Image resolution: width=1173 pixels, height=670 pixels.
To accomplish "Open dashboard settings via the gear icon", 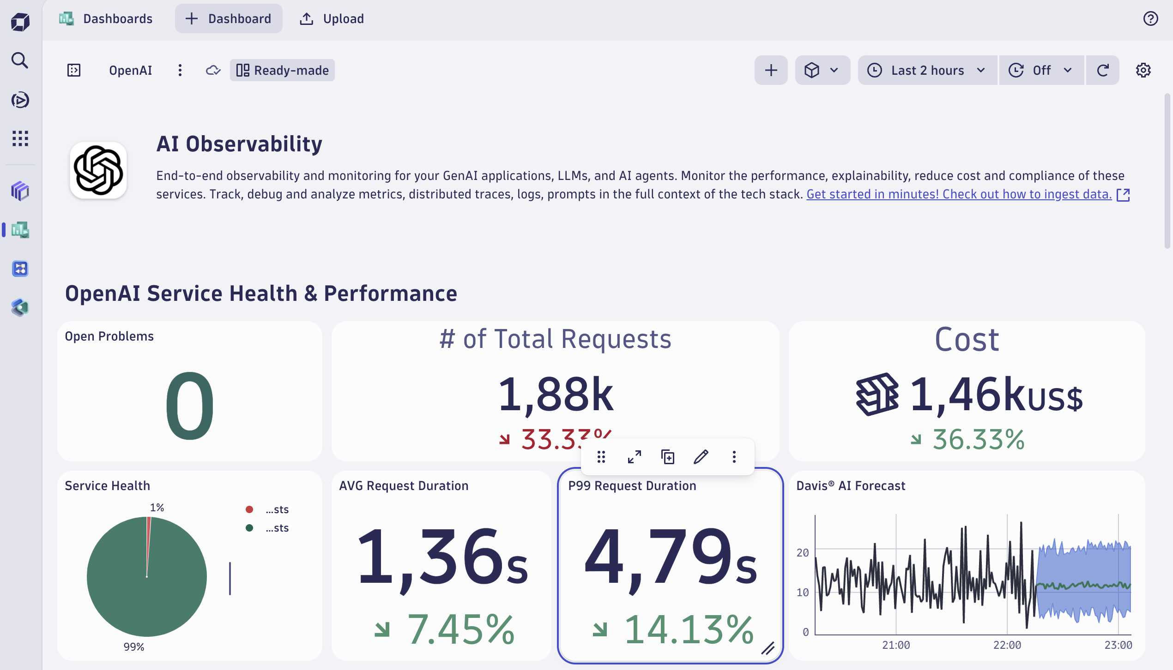I will (x=1144, y=70).
